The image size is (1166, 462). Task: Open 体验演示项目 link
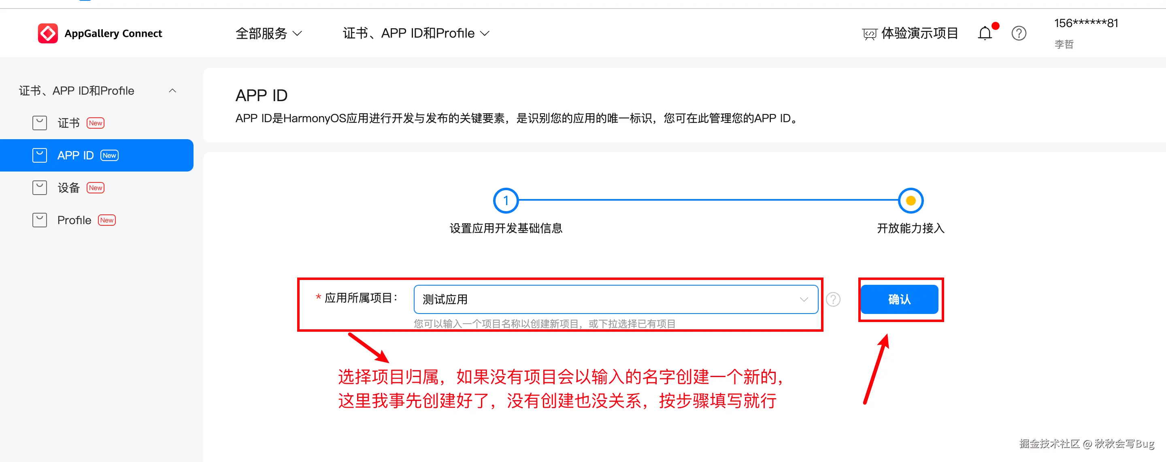point(919,34)
